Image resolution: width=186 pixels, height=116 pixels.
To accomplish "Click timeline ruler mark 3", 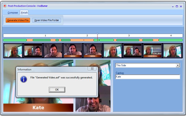I will (x=129, y=35).
